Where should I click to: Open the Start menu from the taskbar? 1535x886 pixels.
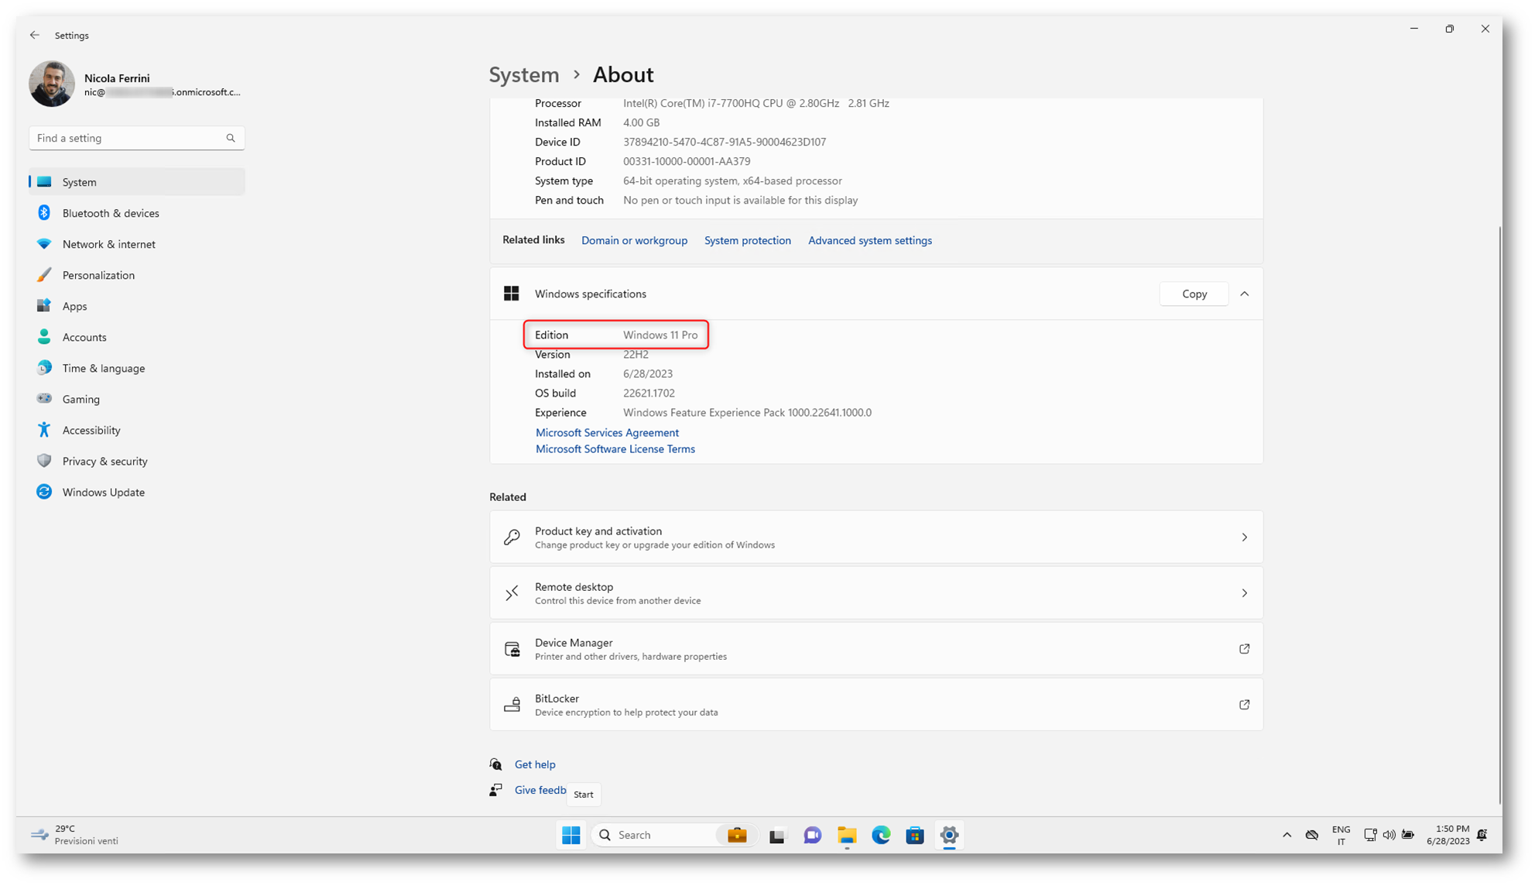(x=571, y=835)
